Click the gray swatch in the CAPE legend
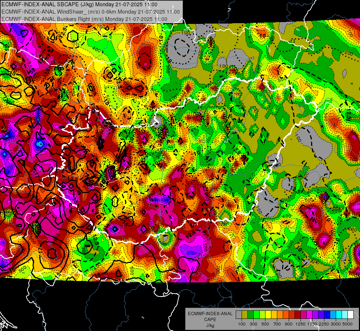This screenshot has height=331, width=360. click(x=239, y=315)
